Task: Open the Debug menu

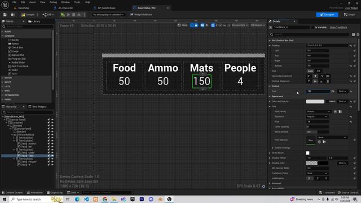Action: (x=53, y=2)
